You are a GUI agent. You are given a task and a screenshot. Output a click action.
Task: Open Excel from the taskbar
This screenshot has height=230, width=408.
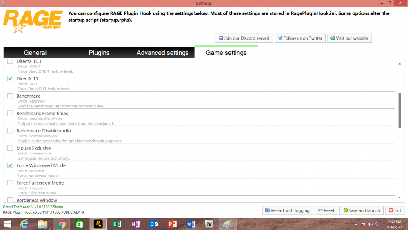click(117, 224)
